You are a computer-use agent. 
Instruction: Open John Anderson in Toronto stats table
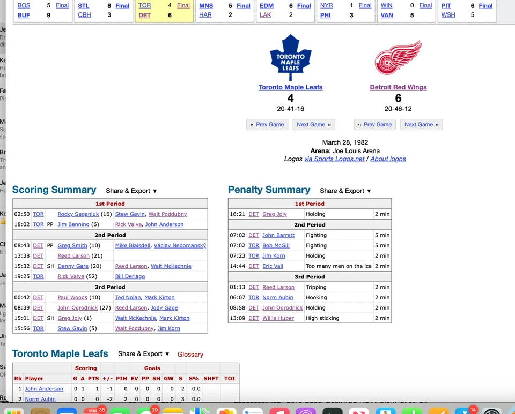coord(44,389)
